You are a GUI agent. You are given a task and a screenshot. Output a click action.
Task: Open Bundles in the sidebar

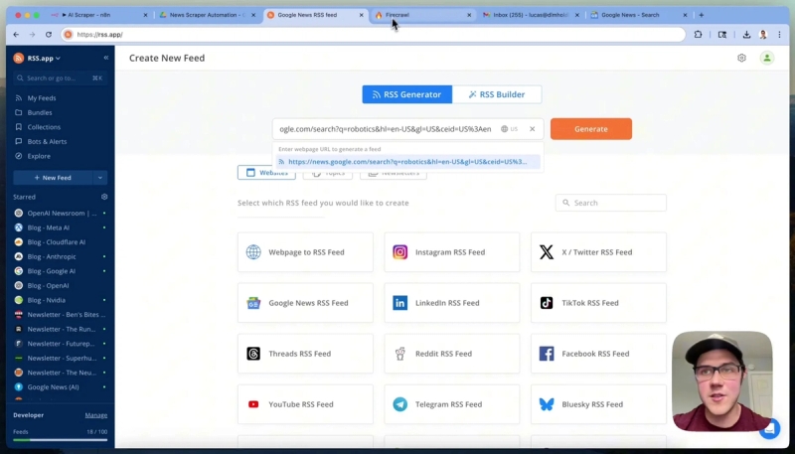tap(40, 112)
